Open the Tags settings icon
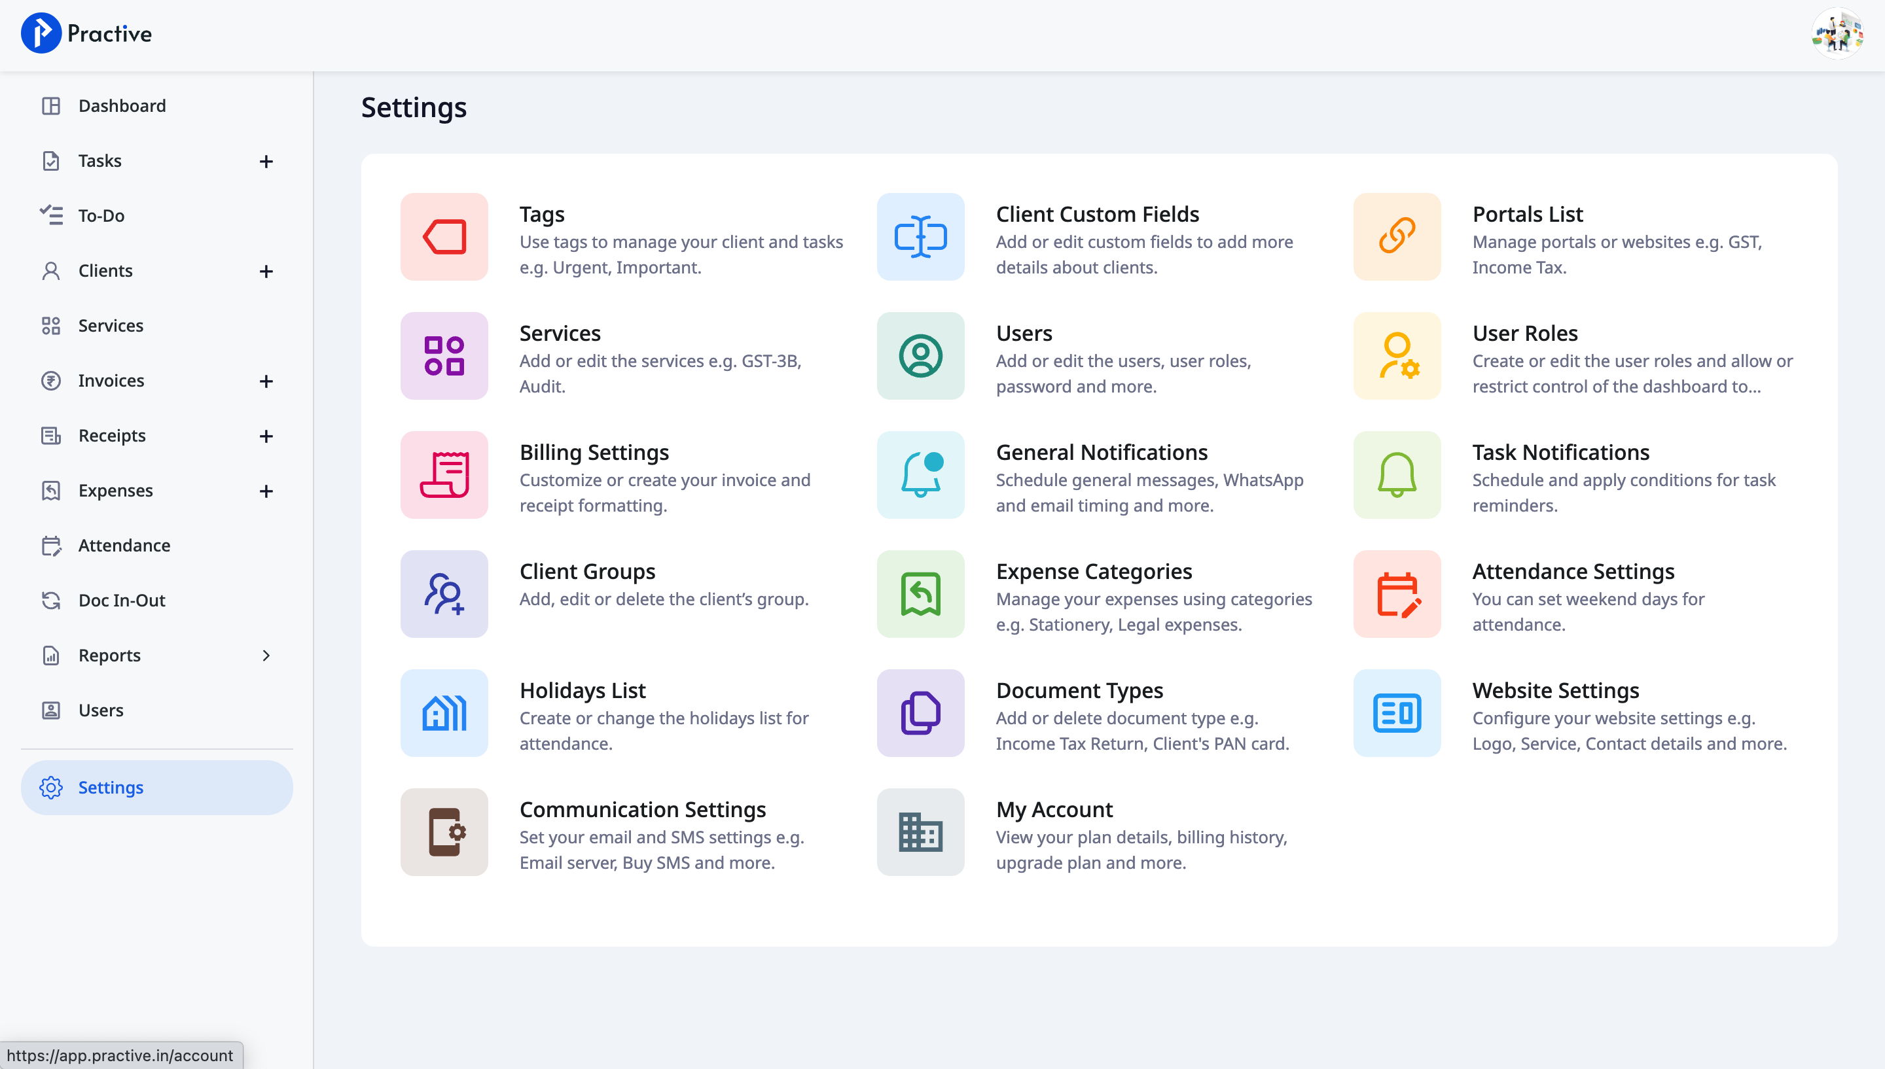 coord(444,236)
